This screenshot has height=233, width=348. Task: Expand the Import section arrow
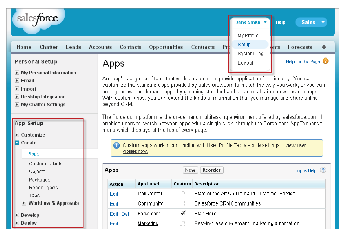tap(17, 89)
